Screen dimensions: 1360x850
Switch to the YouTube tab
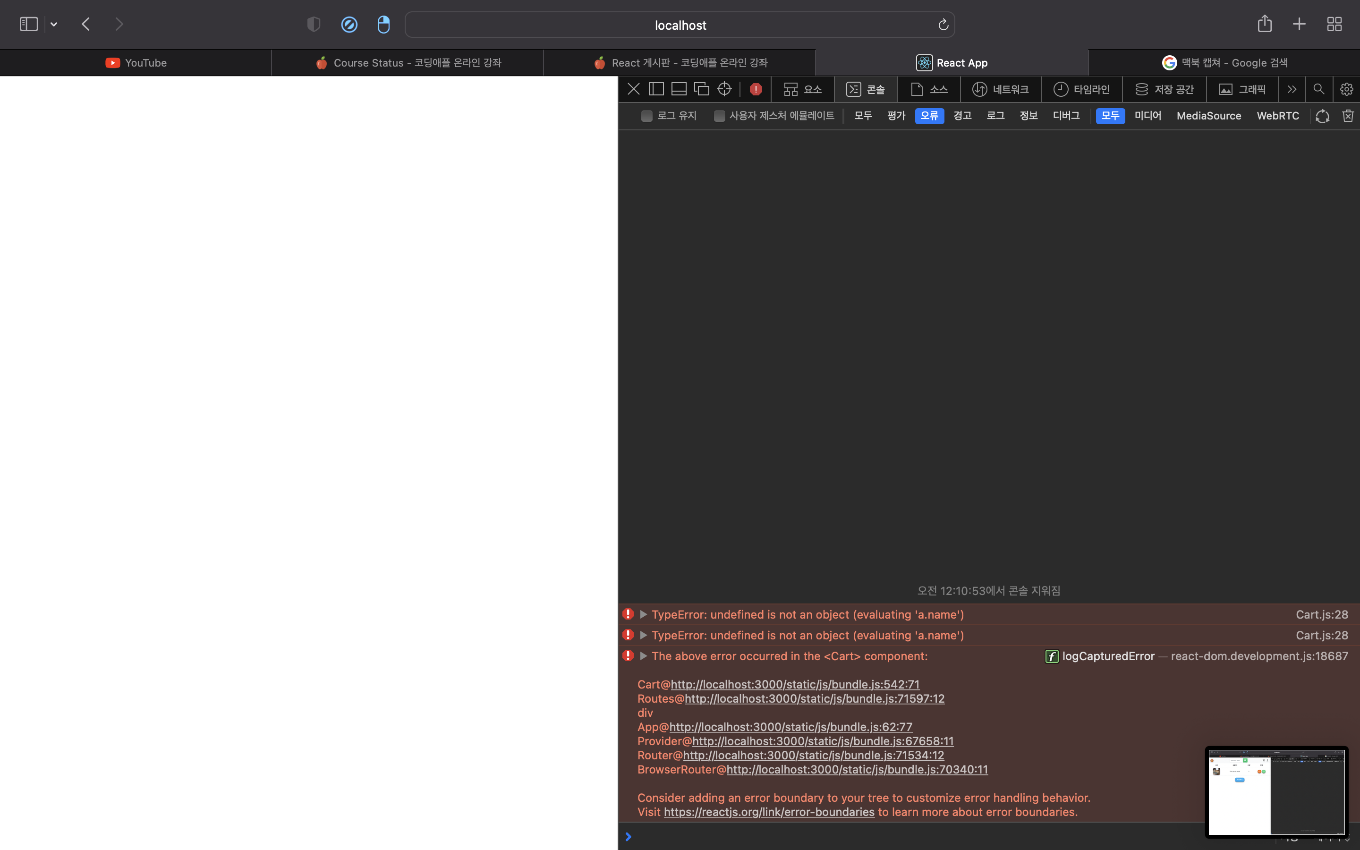point(136,62)
